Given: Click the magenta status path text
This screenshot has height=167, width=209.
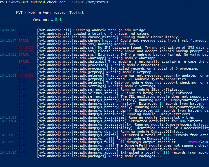Looking at the screenshot, I should click(x=194, y=142).
